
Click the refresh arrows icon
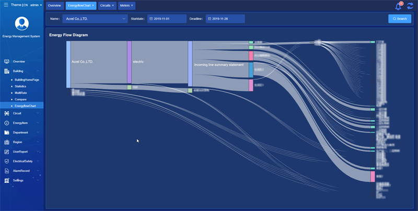[x=410, y=6]
